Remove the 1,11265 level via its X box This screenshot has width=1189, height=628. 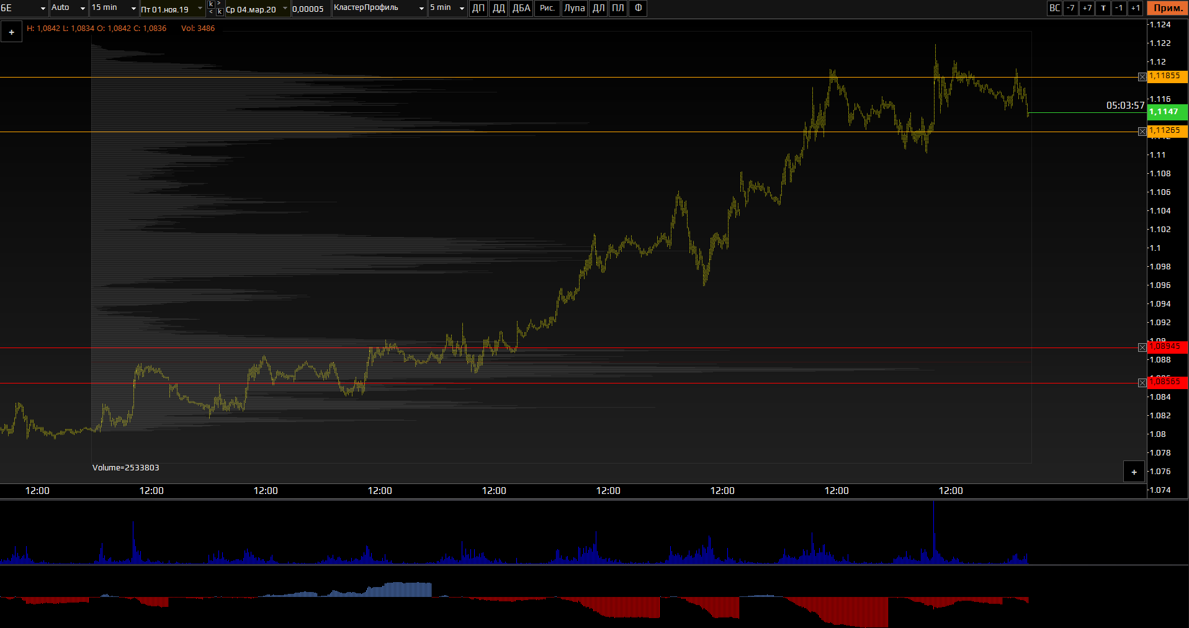tap(1142, 132)
